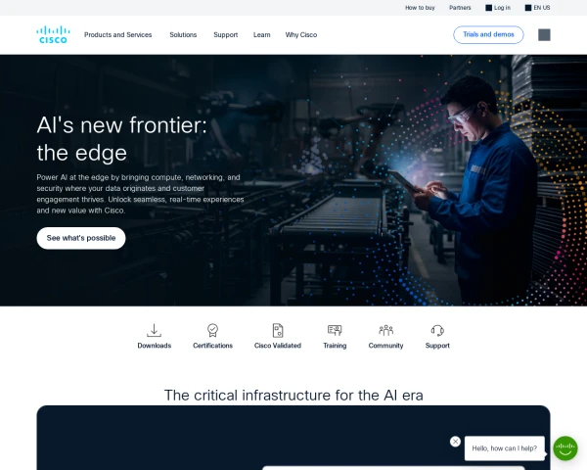587x470 pixels.
Task: Dismiss the chat greeting bubble
Action: pos(455,442)
